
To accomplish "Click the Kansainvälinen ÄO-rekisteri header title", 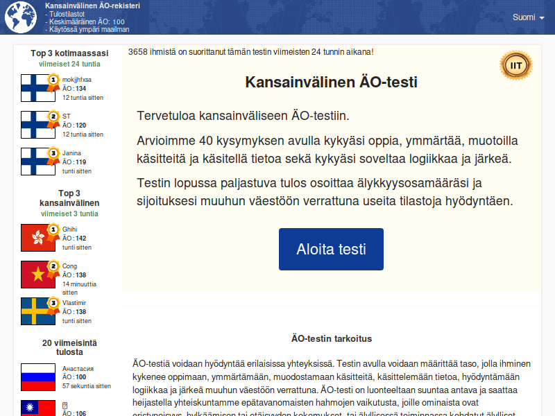I will [94, 6].
